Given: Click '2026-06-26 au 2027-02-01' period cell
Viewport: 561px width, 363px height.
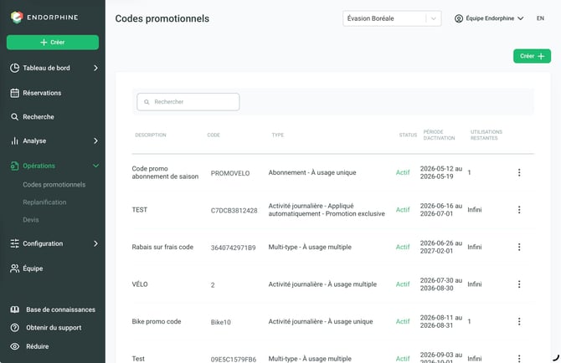Looking at the screenshot, I should (x=440, y=247).
